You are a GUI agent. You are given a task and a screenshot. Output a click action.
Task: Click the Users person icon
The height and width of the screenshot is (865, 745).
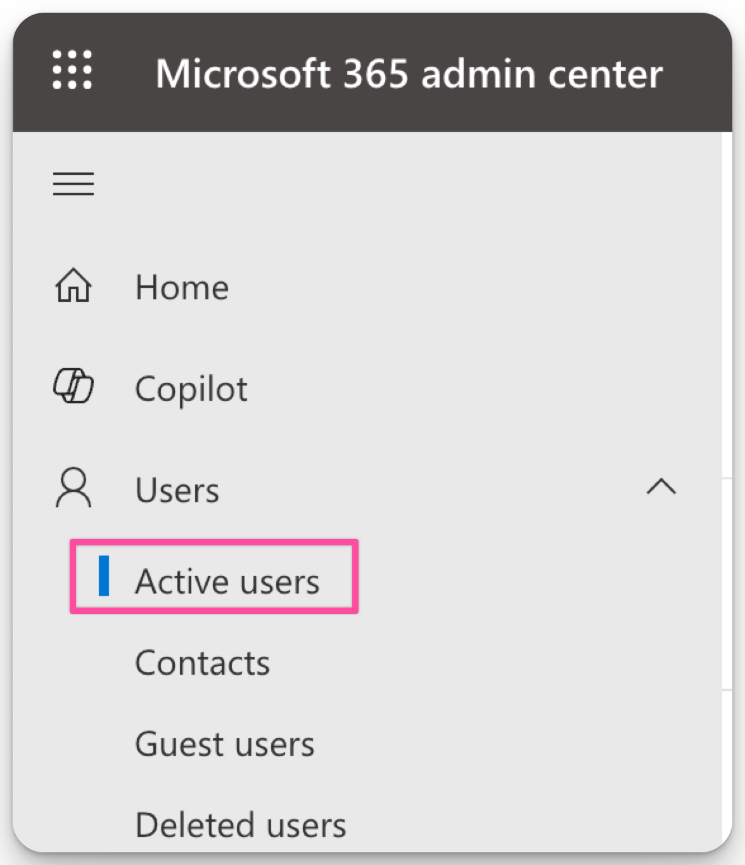tap(73, 488)
